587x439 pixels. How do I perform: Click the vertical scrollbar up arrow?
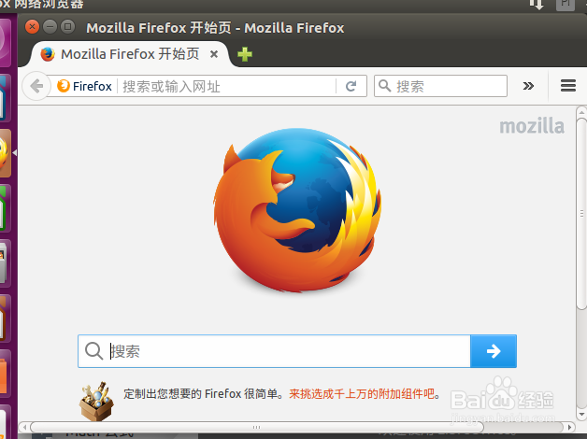581,111
